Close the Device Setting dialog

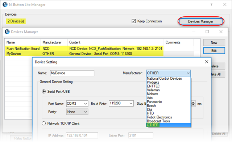(207, 62)
